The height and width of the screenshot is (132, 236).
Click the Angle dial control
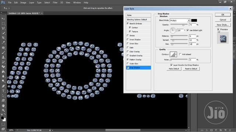173,30
